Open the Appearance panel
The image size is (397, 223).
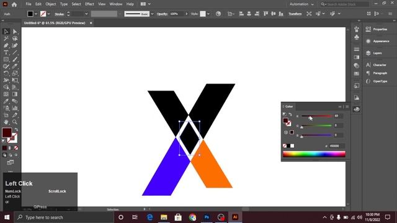[x=378, y=42]
